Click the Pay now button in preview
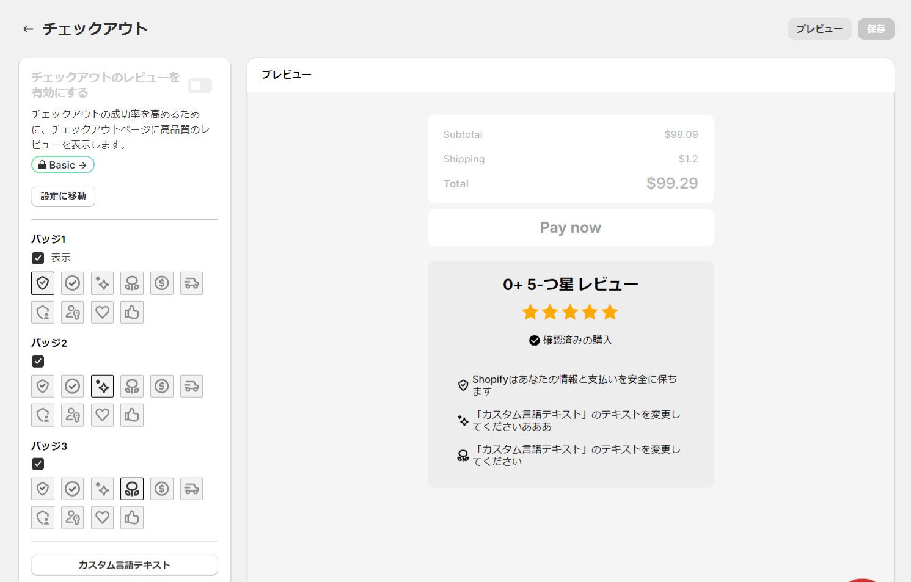 (x=571, y=228)
